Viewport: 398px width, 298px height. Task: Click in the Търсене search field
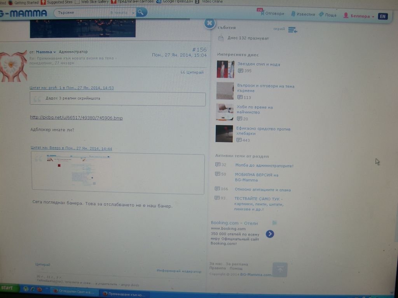tap(82, 12)
